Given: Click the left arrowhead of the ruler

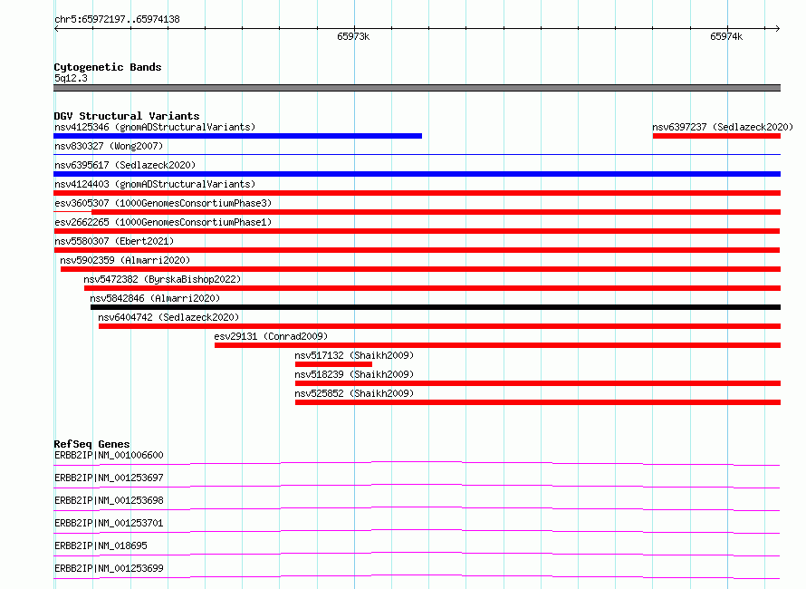Looking at the screenshot, I should (x=56, y=28).
